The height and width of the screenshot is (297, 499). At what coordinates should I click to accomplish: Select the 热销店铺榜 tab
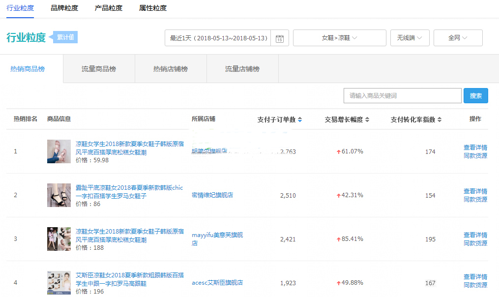(x=171, y=69)
